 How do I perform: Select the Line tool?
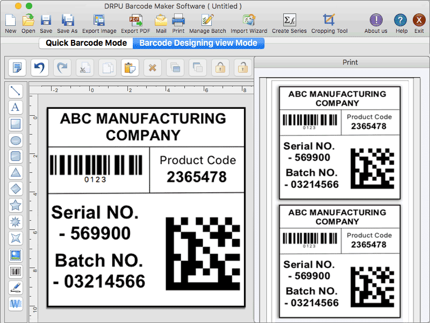tap(16, 91)
